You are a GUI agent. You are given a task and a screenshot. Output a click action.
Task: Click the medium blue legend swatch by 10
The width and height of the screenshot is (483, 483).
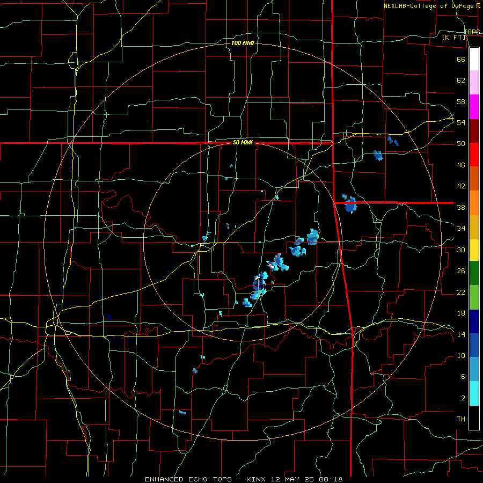click(474, 345)
